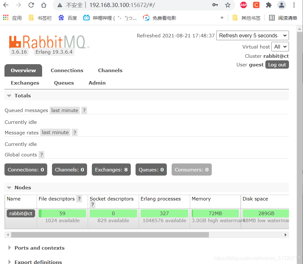Click the Memory 72MB usage bar
Screen dimensions: 303x264
click(x=215, y=213)
